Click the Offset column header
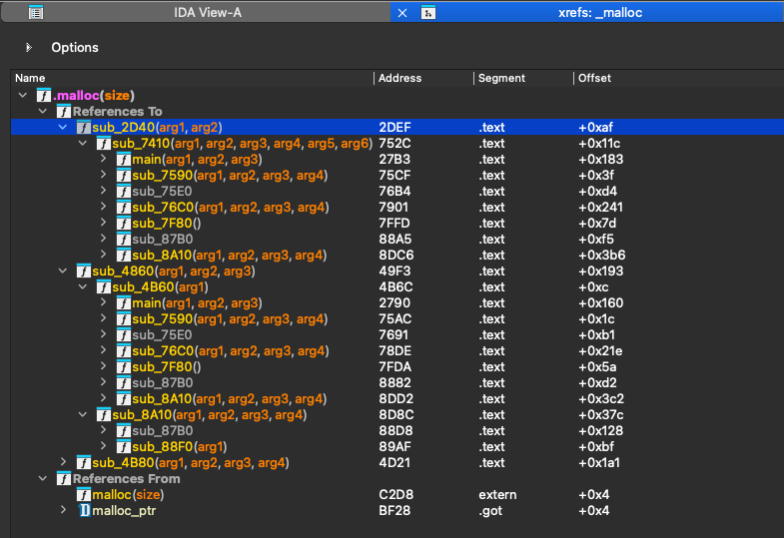The height and width of the screenshot is (538, 784). point(594,78)
